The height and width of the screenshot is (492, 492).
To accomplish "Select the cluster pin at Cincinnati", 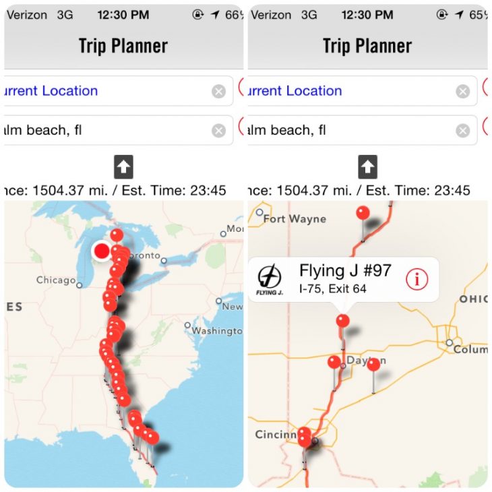I will 304,437.
